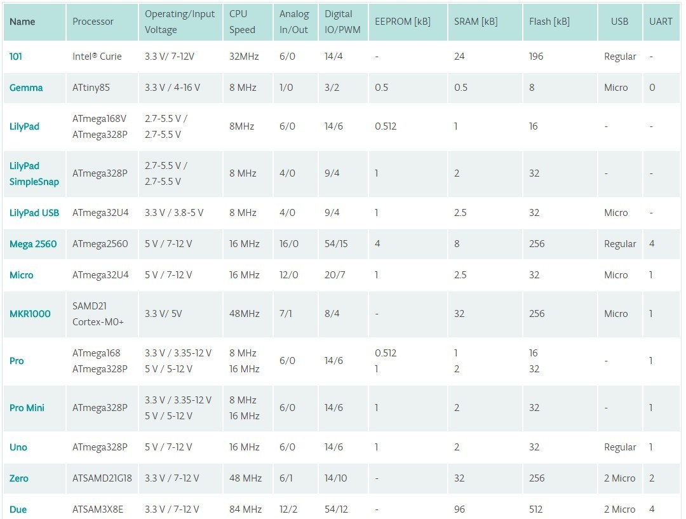686x519 pixels.
Task: Select the 4 EEPROM value in Mega 2560 row
Action: [377, 244]
